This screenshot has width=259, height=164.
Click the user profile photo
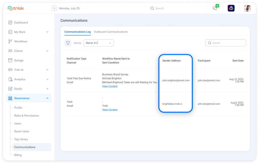pyautogui.click(x=247, y=8)
